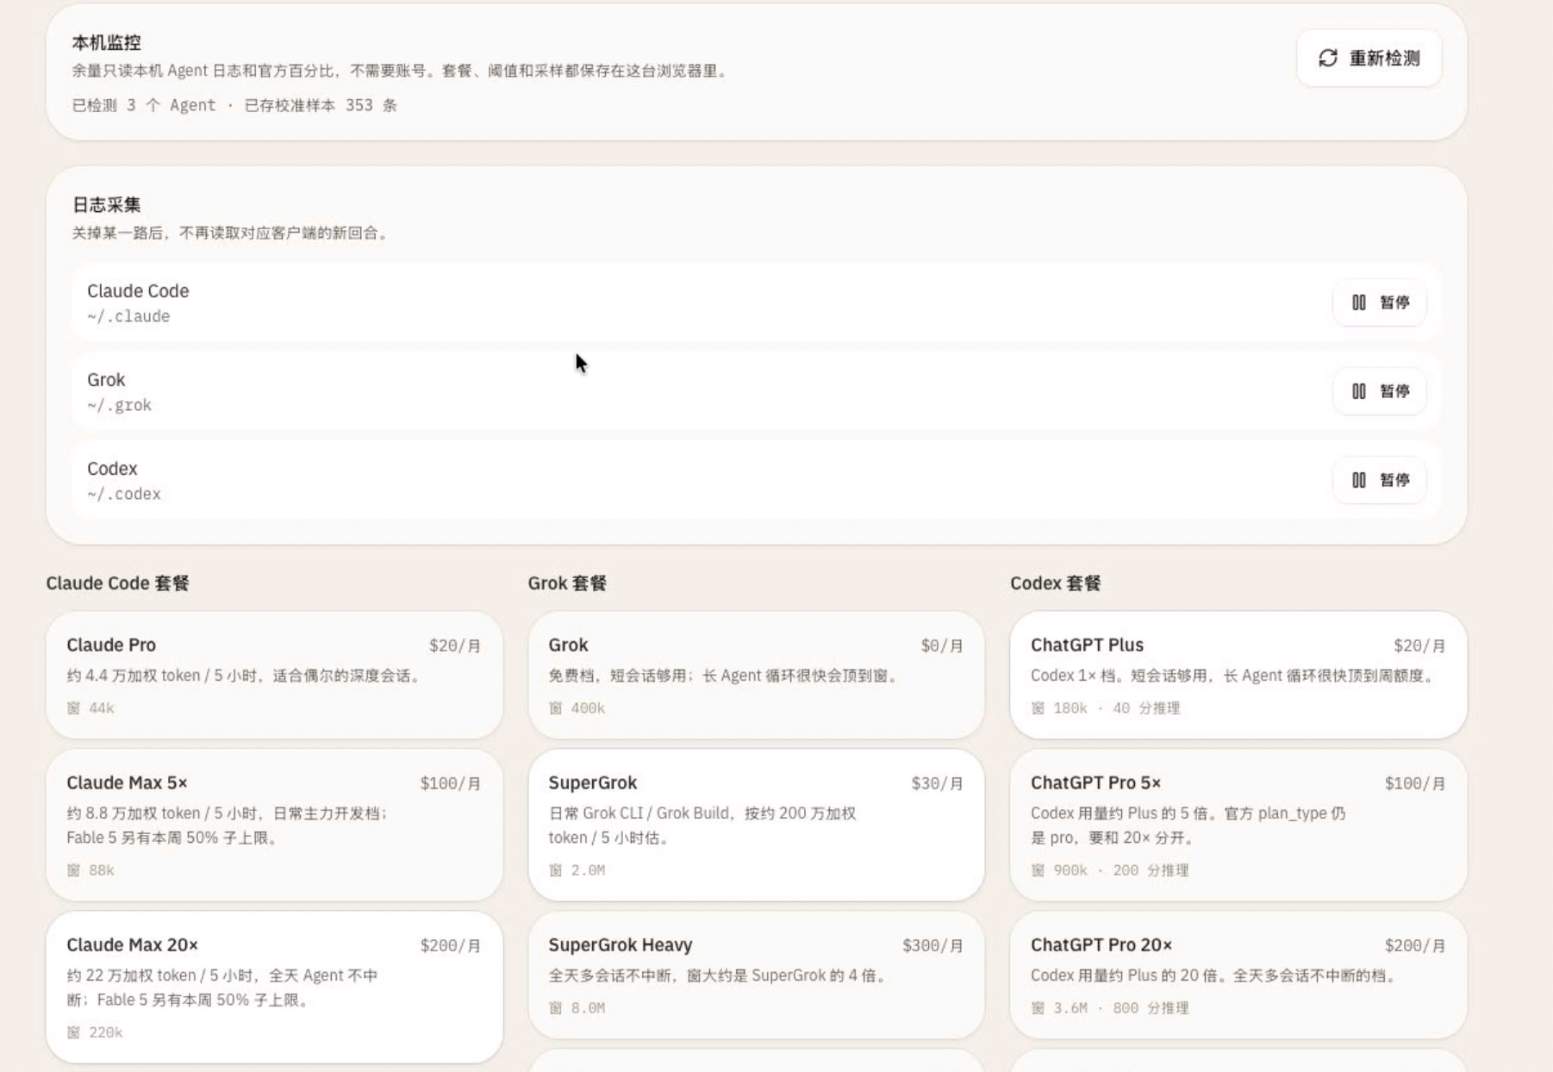Click the '窗 44k' window value
This screenshot has height=1072, width=1553.
90,707
